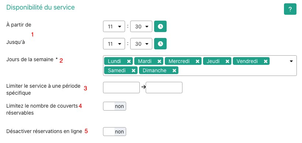
Task: Click the period end date field
Action: tap(164, 87)
